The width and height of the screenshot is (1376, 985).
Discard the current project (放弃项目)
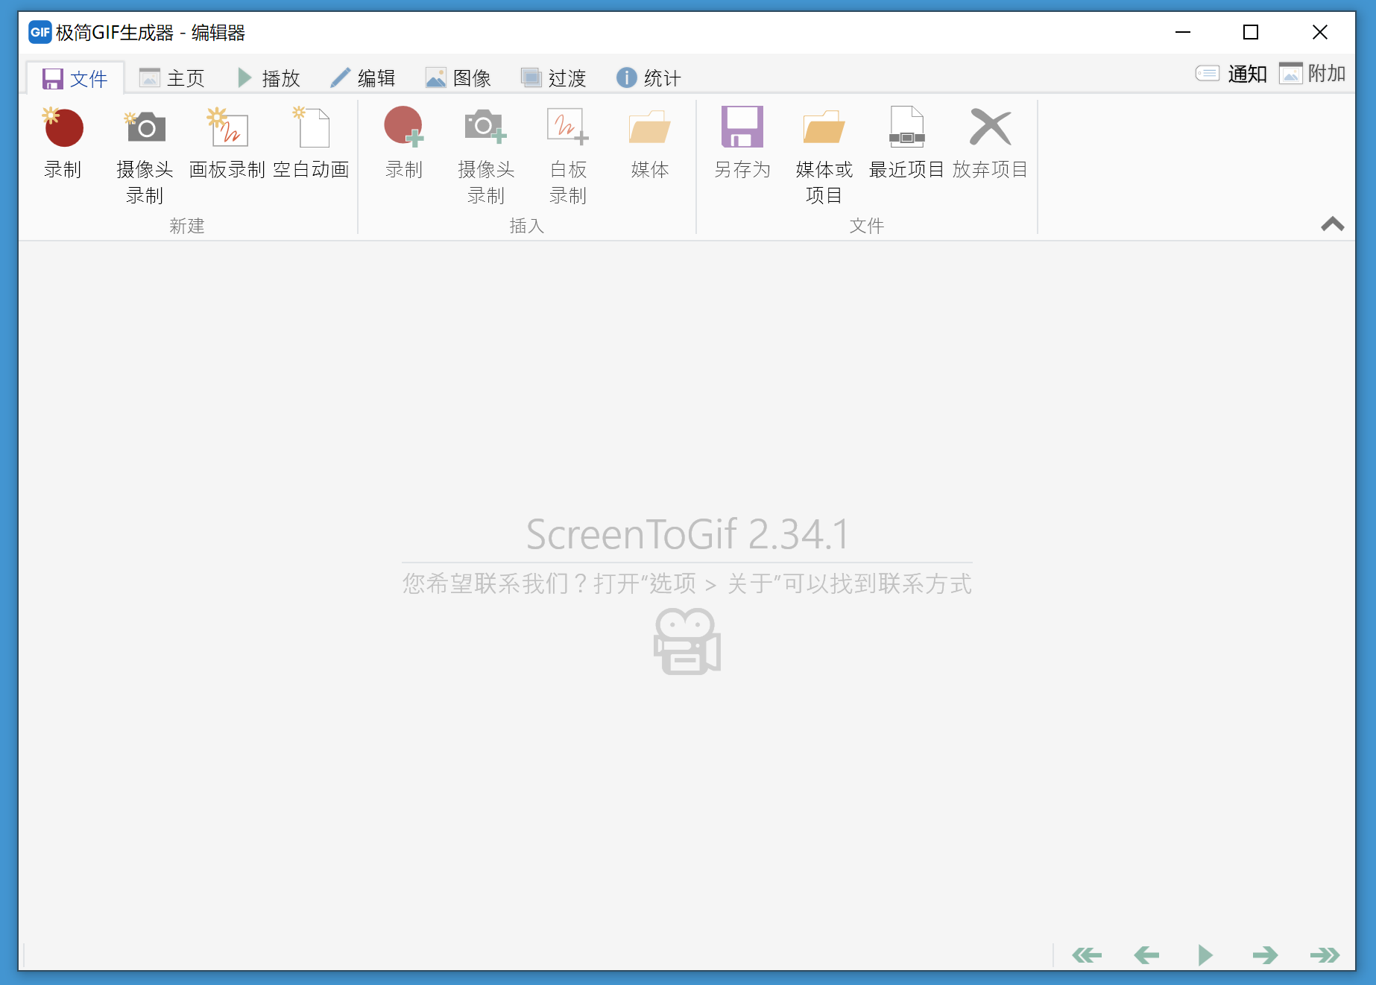[990, 145]
